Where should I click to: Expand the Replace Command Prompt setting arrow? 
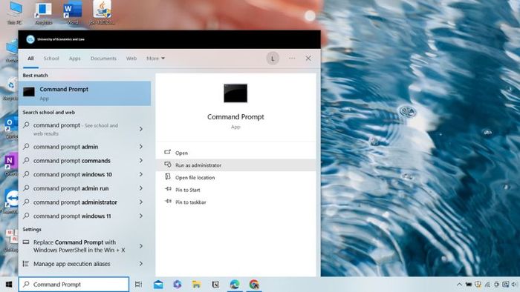[x=141, y=246]
